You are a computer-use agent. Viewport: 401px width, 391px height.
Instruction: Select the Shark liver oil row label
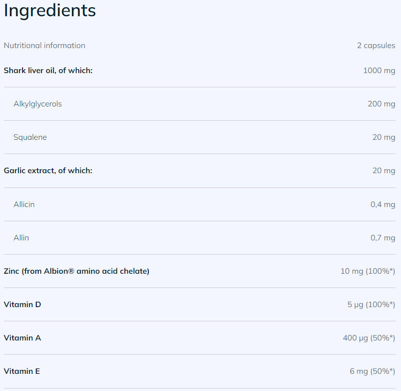48,71
